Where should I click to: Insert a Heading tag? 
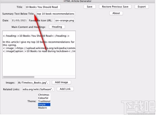tap(57, 27)
